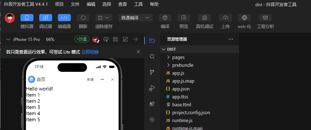The height and width of the screenshot is (130, 311).
Task: Open app.js.map file
Action: tap(199, 81)
